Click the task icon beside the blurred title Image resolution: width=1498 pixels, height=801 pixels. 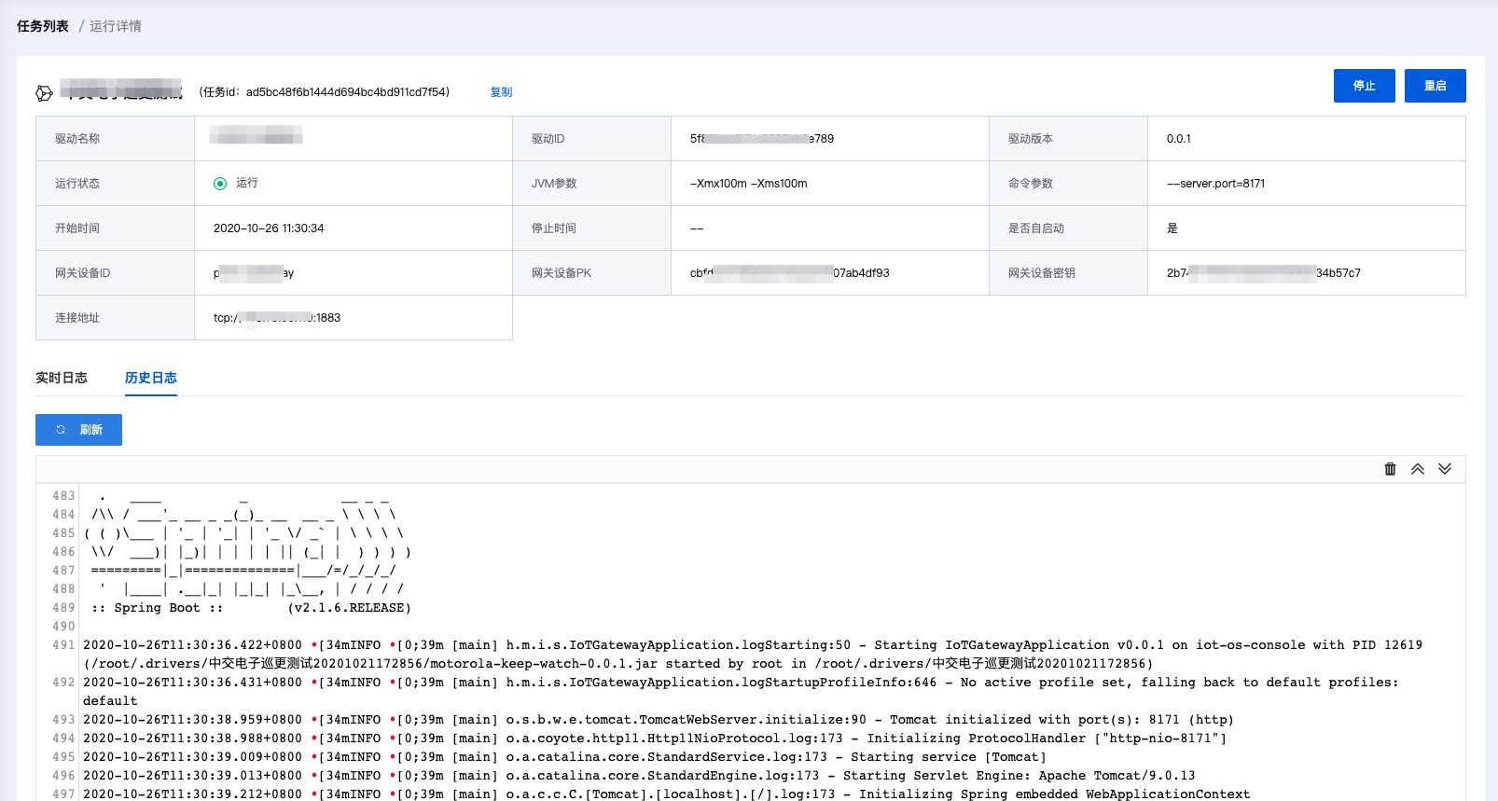point(44,93)
